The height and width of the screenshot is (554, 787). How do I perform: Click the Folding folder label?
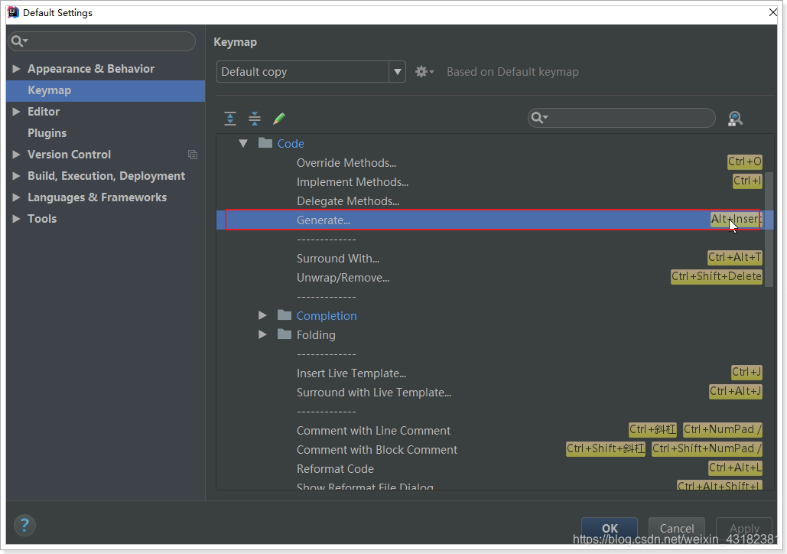(x=316, y=334)
